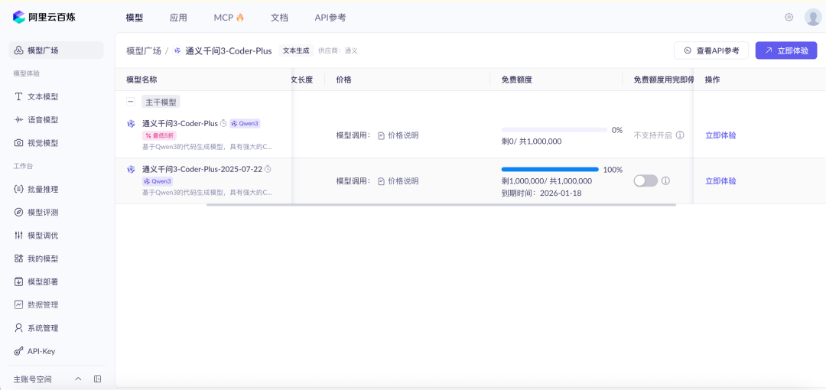This screenshot has height=390, width=826.
Task: Click the 主账号空间 label
Action: click(x=33, y=379)
